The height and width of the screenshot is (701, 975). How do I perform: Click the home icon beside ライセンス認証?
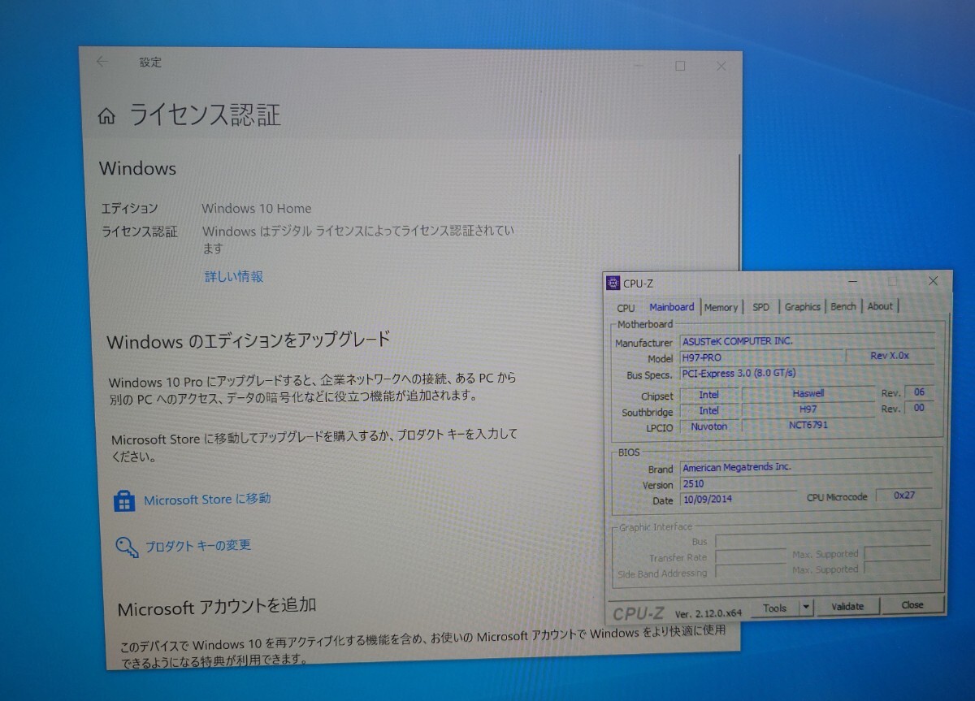(x=106, y=117)
